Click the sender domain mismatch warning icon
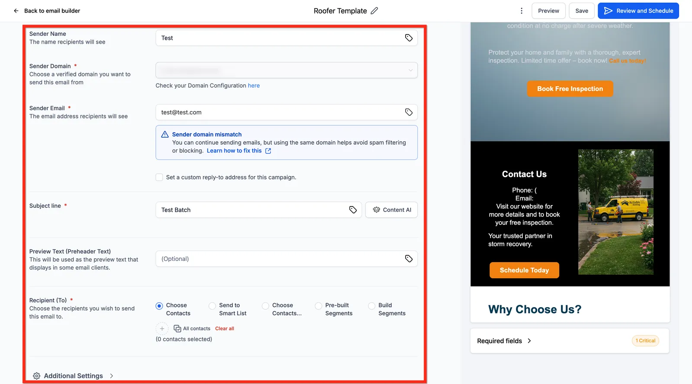Image resolution: width=692 pixels, height=384 pixels. (x=165, y=134)
